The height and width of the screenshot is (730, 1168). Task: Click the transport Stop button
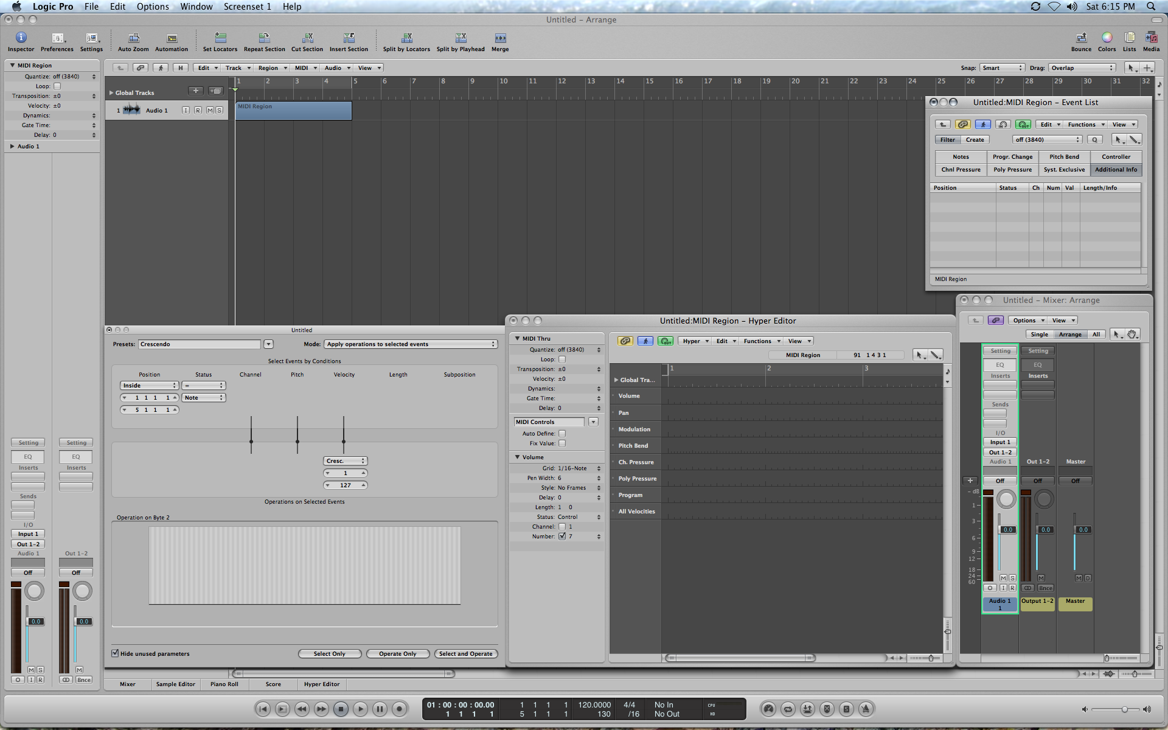click(x=341, y=709)
